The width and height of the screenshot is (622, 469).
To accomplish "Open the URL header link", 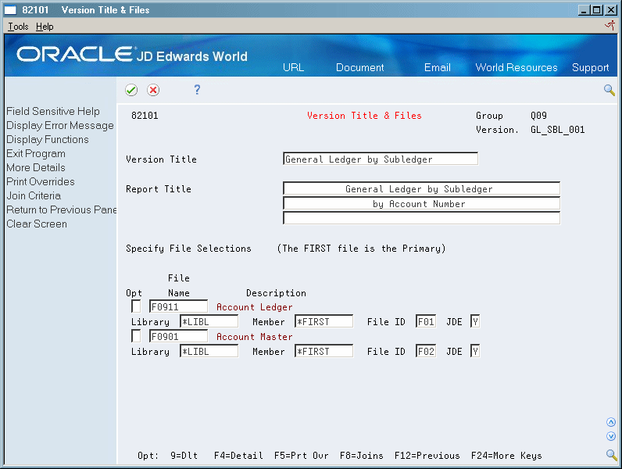I will coord(293,67).
